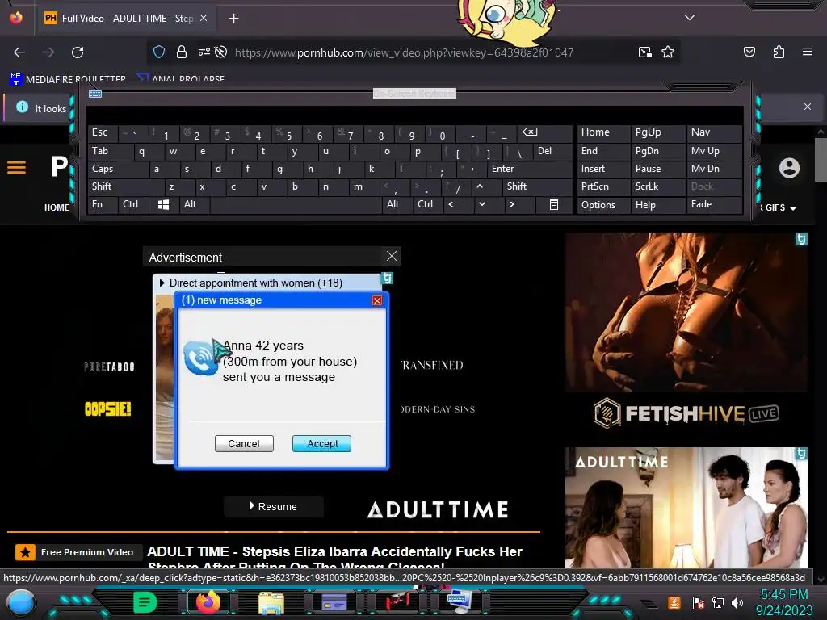The height and width of the screenshot is (620, 827).
Task: Close the new message popup with red X
Action: click(376, 300)
